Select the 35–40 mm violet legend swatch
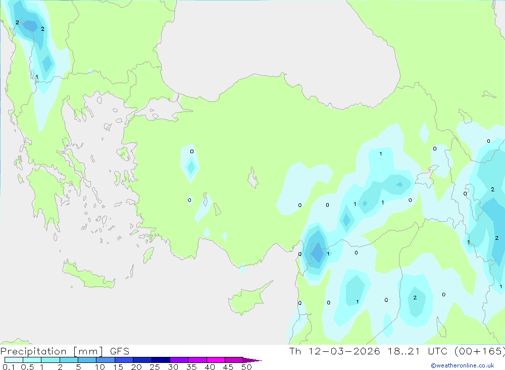 [197, 360]
